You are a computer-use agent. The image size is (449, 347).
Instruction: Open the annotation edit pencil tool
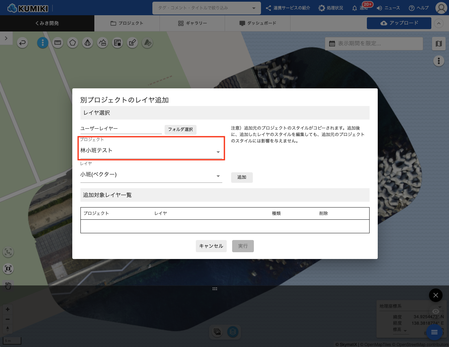pos(132,43)
